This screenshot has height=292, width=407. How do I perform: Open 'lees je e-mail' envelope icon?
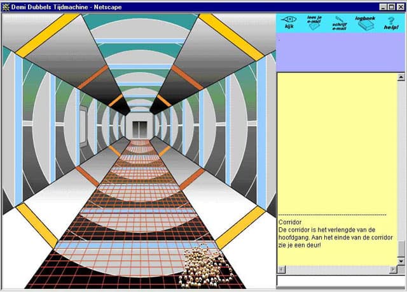coord(314,23)
